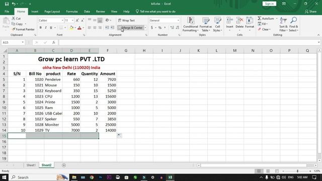The image size is (322, 181).
Task: Click Increase Decimal icon
Action: pyautogui.click(x=172, y=28)
